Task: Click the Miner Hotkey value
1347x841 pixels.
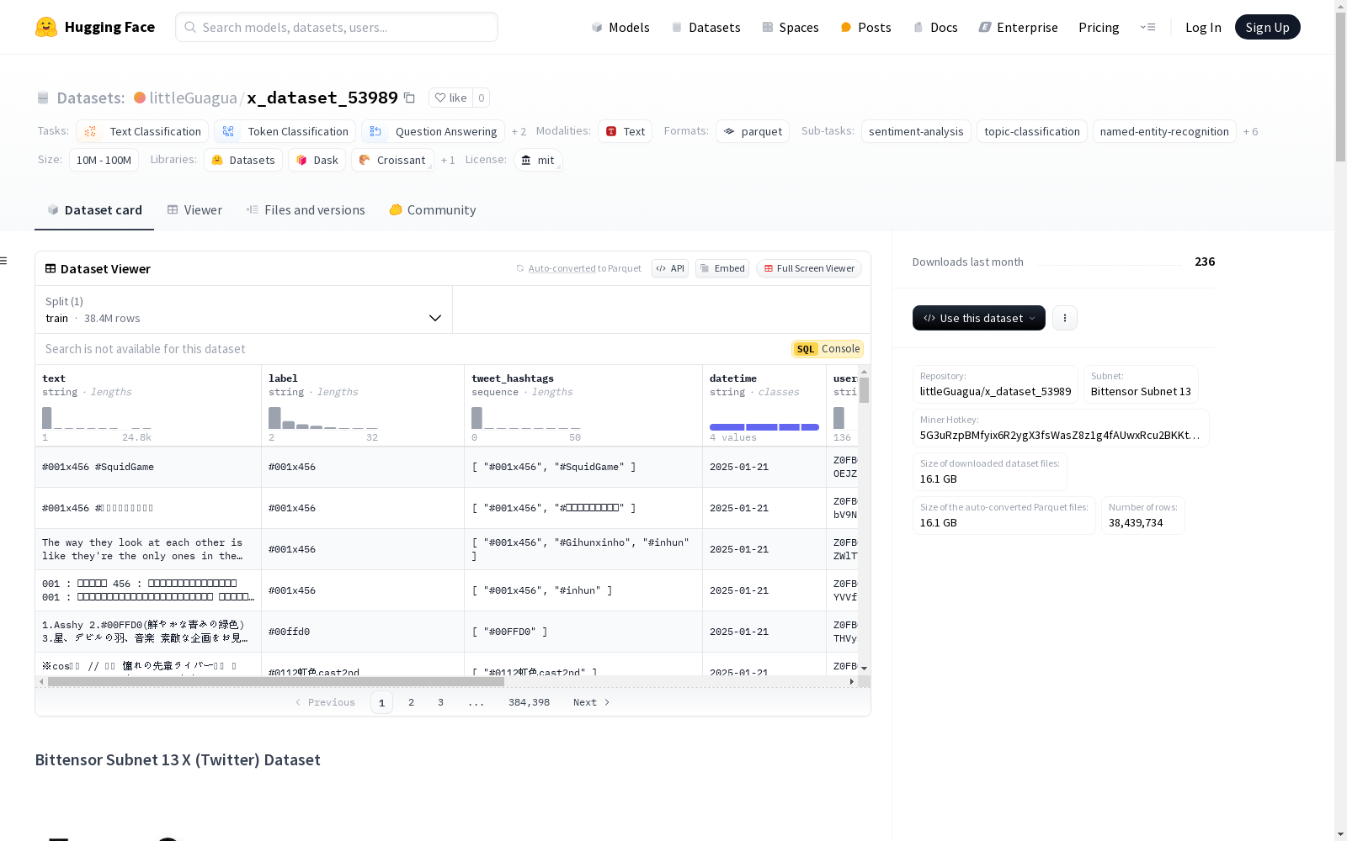Action: 1060,436
